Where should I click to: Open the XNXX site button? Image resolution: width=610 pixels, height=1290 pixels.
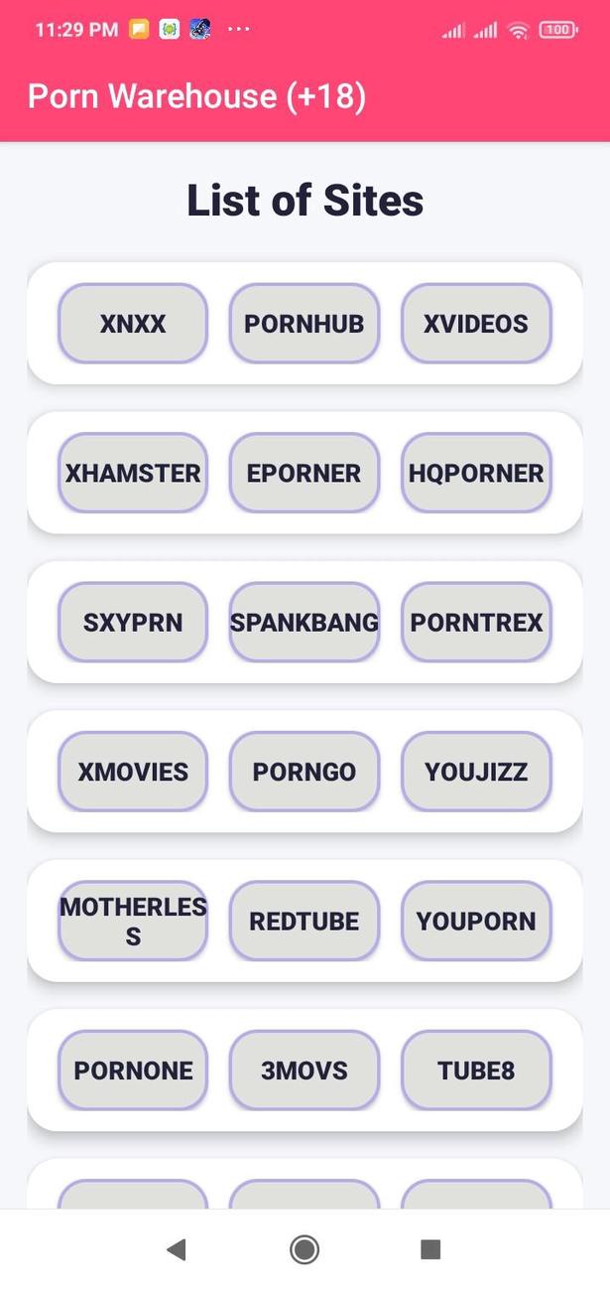133,324
